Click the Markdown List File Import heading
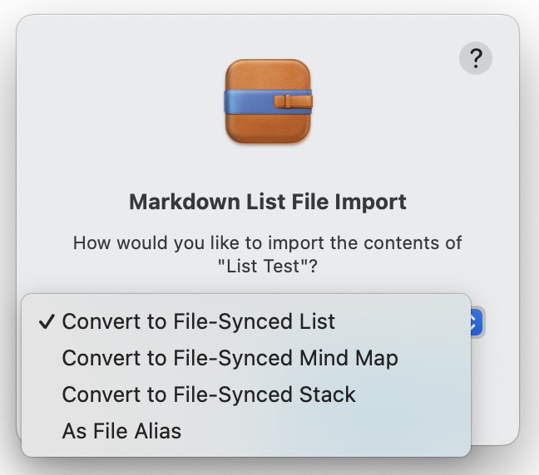 click(x=268, y=202)
